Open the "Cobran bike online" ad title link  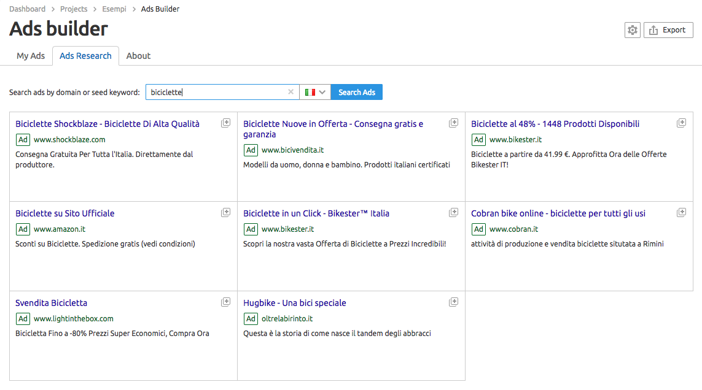coord(558,213)
